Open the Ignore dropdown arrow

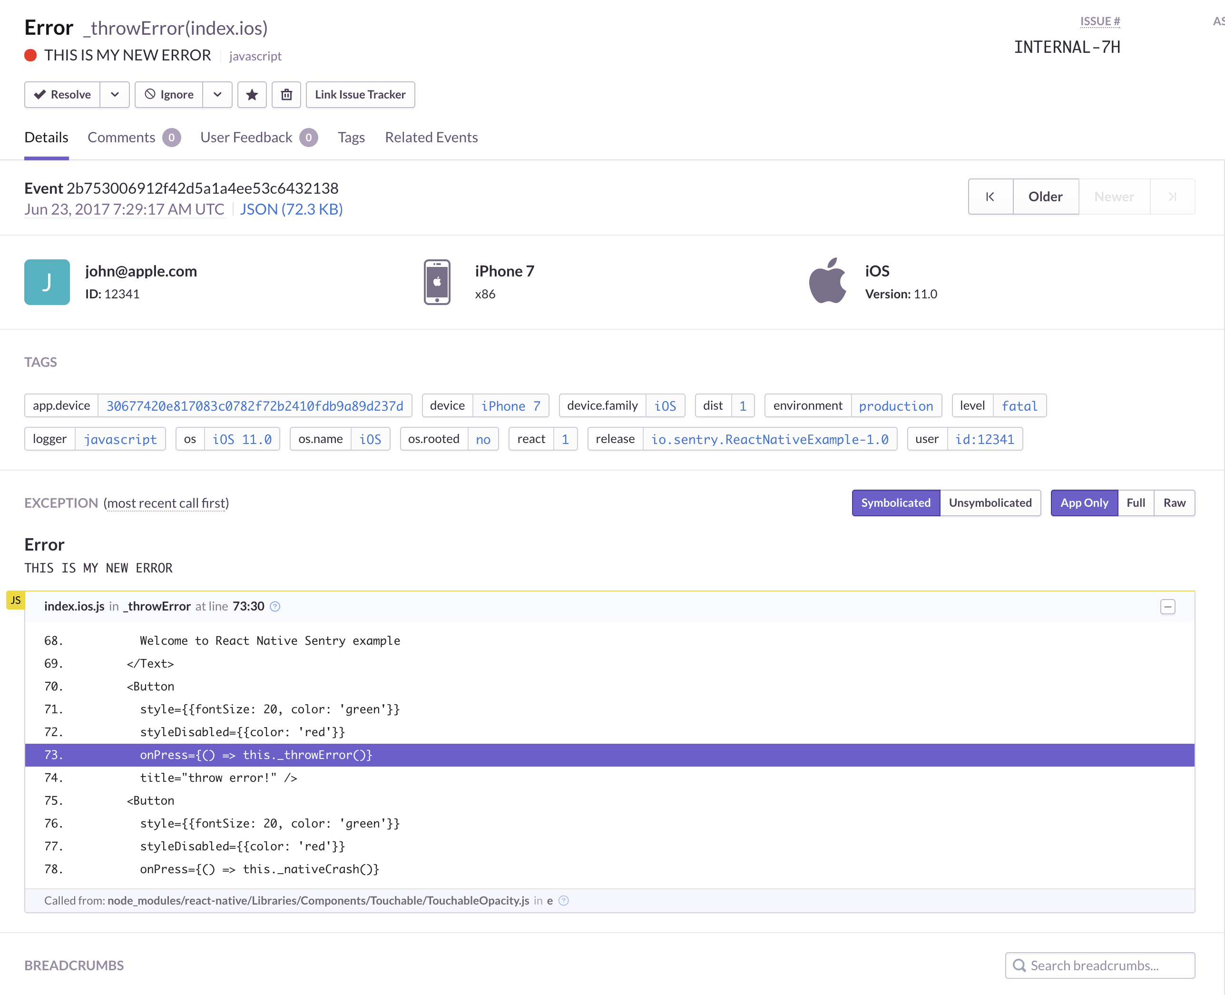click(217, 95)
